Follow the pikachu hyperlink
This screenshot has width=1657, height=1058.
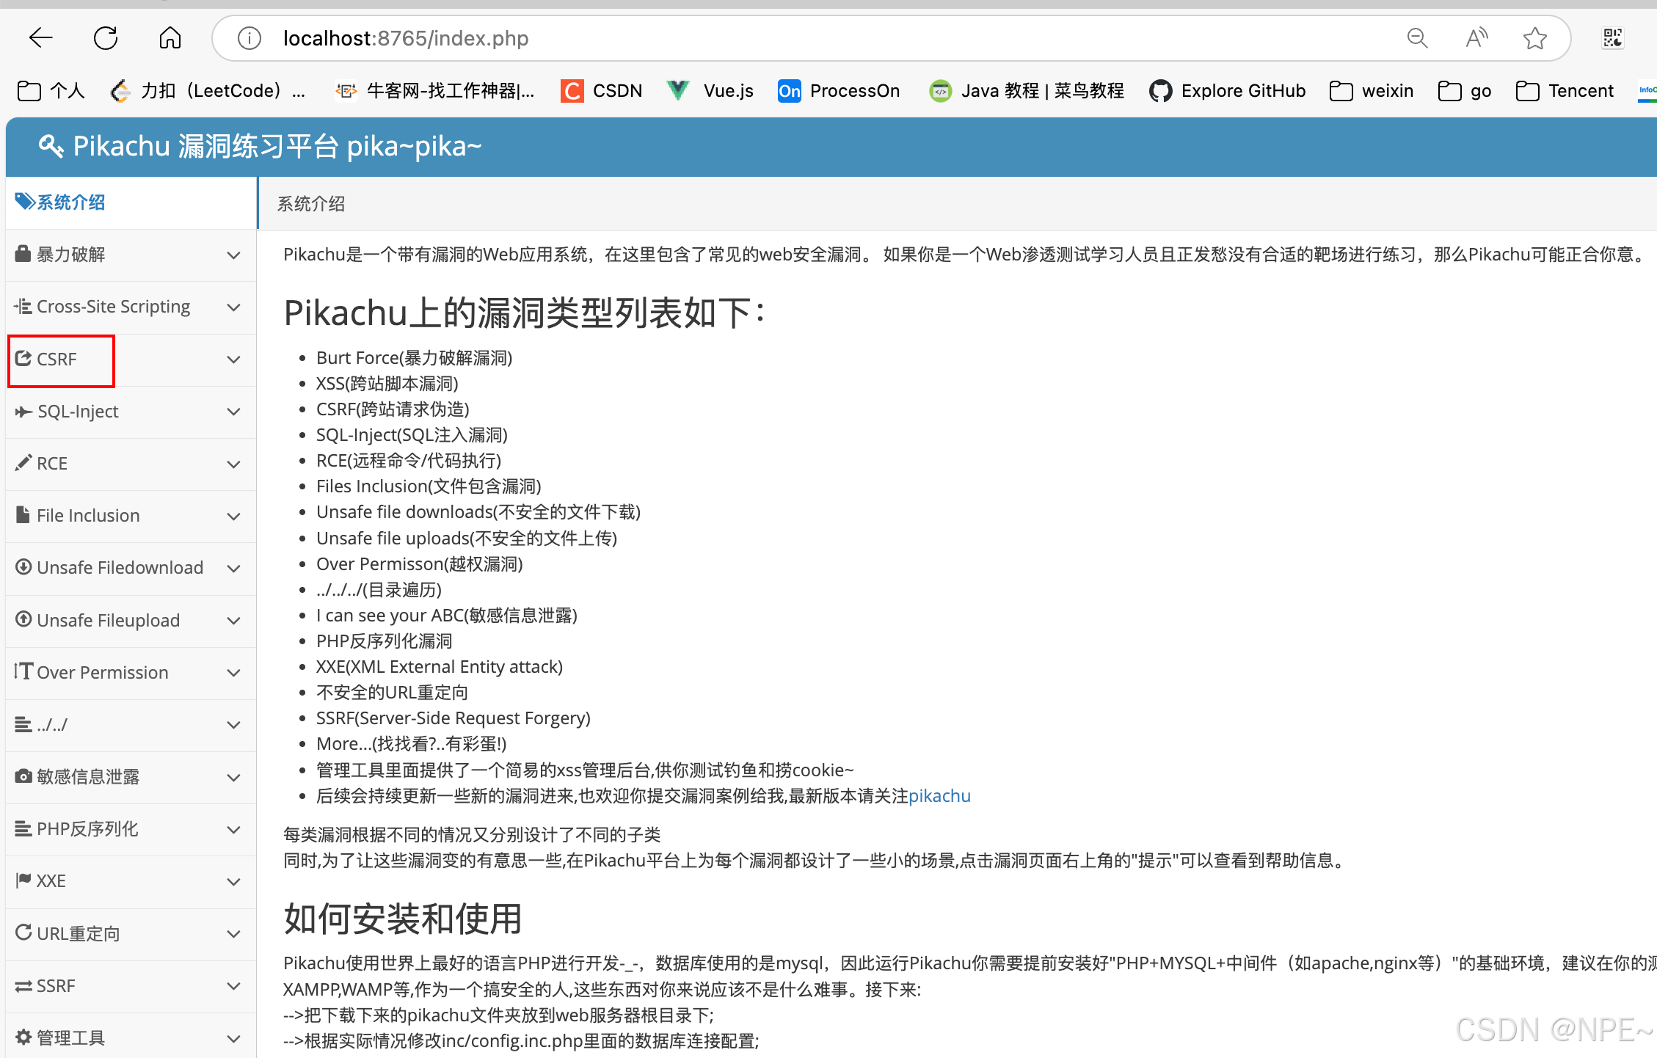pyautogui.click(x=939, y=796)
